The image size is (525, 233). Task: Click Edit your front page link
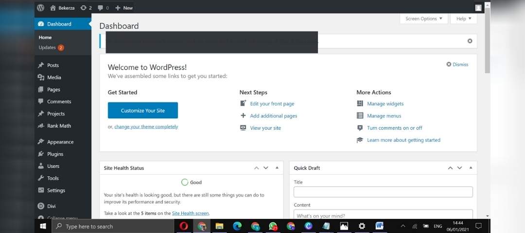(x=272, y=103)
